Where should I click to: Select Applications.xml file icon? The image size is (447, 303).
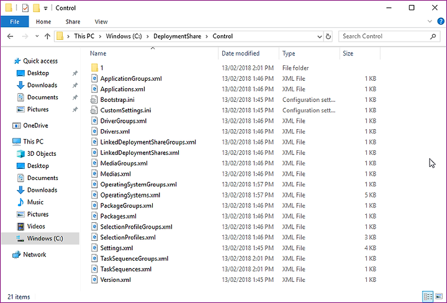pyautogui.click(x=94, y=89)
